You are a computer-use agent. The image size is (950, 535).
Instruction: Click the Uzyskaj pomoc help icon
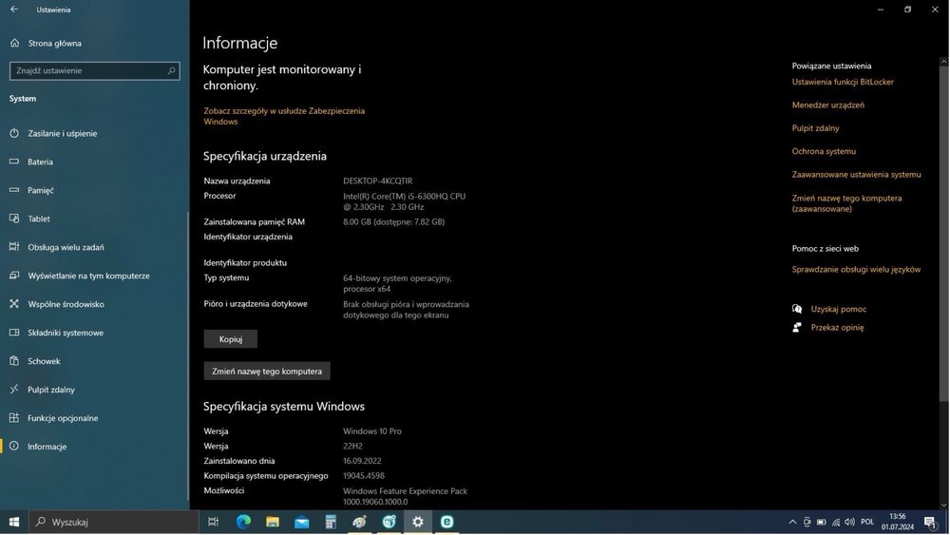point(797,309)
